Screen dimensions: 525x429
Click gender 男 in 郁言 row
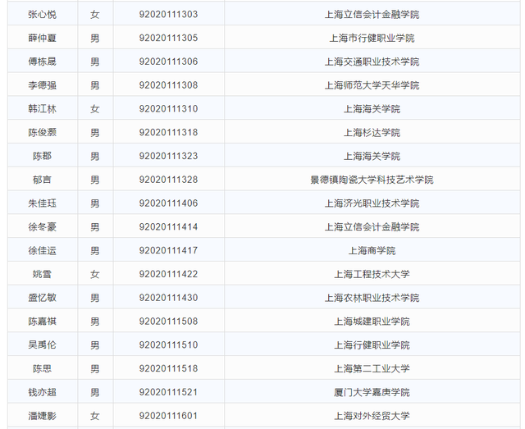(x=95, y=180)
